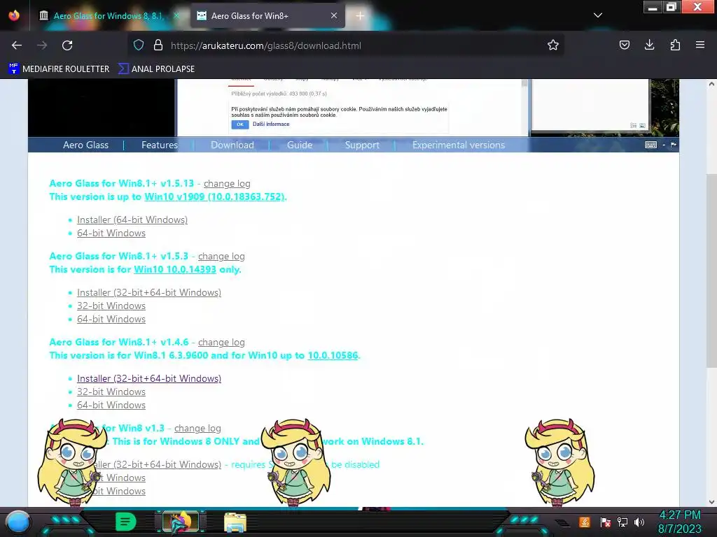
Task: Open 10.0.10586 version link
Action: coord(333,355)
